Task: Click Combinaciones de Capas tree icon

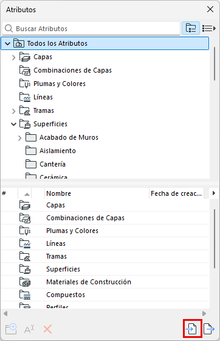Action: (x=25, y=71)
